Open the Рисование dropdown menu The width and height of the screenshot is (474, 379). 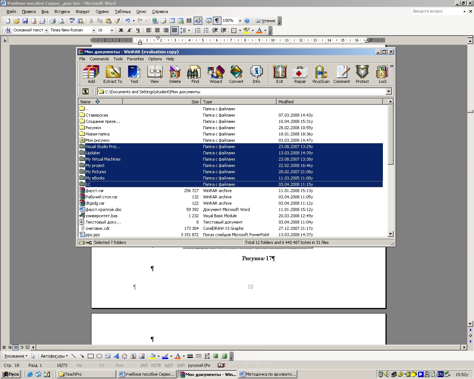point(16,356)
